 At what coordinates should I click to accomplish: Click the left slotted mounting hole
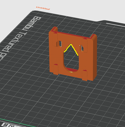click(x=60, y=44)
